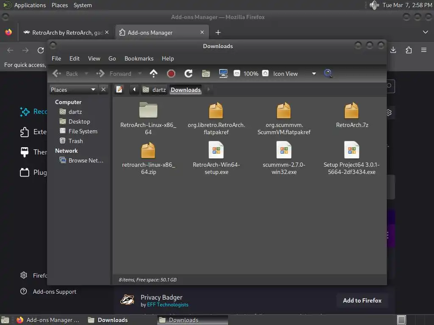Open the home folder toolbar icon
The width and height of the screenshot is (434, 325).
[x=206, y=74]
